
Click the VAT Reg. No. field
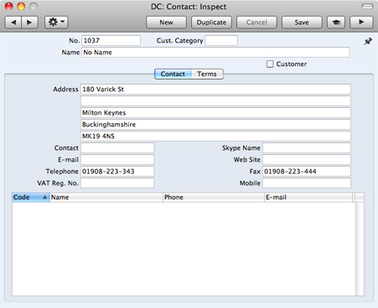[x=117, y=183]
